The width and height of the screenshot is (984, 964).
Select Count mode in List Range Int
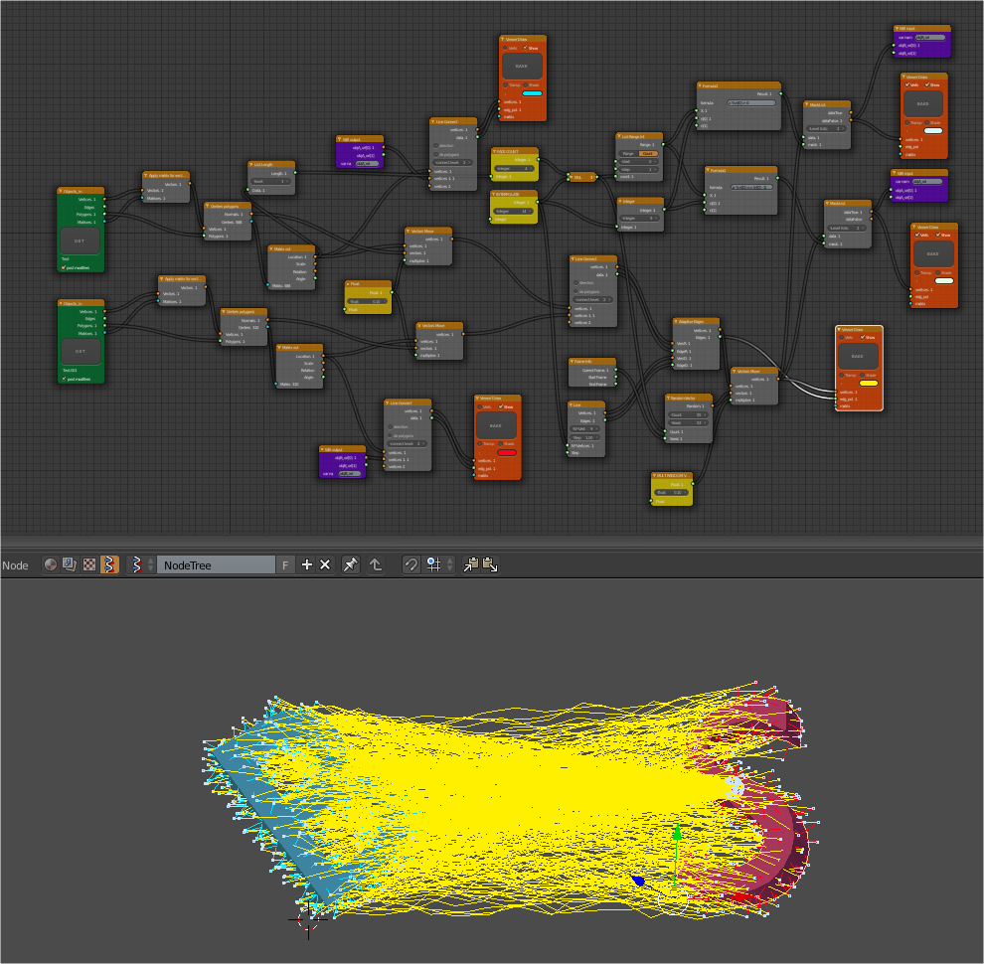[x=648, y=153]
